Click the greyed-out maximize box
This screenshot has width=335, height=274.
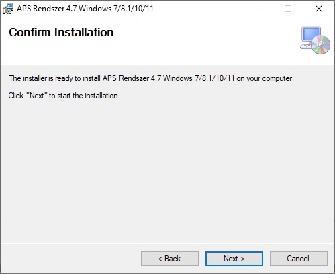pyautogui.click(x=288, y=9)
